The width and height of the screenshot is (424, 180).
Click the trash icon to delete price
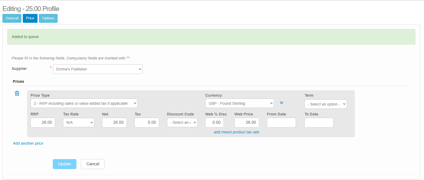[x=17, y=93]
